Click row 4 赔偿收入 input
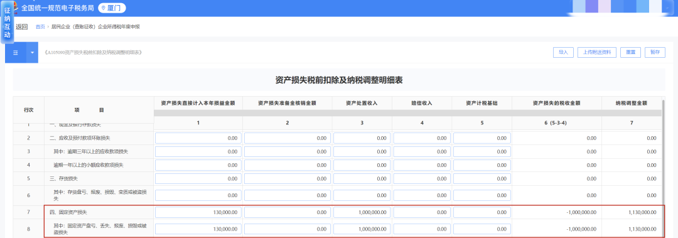 pyautogui.click(x=422, y=165)
